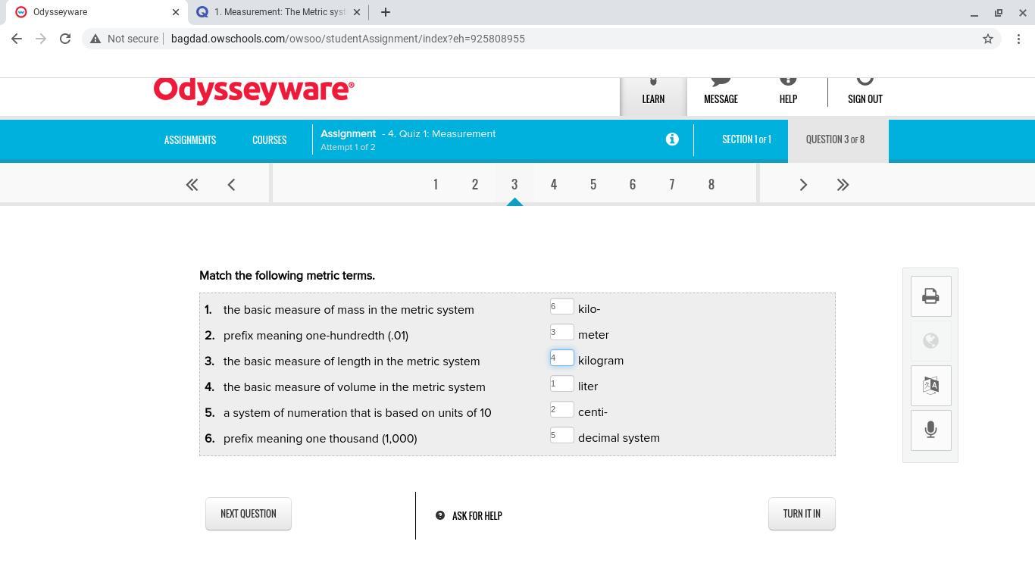Click the answer box beside kilogram
The image size is (1035, 582).
[562, 358]
